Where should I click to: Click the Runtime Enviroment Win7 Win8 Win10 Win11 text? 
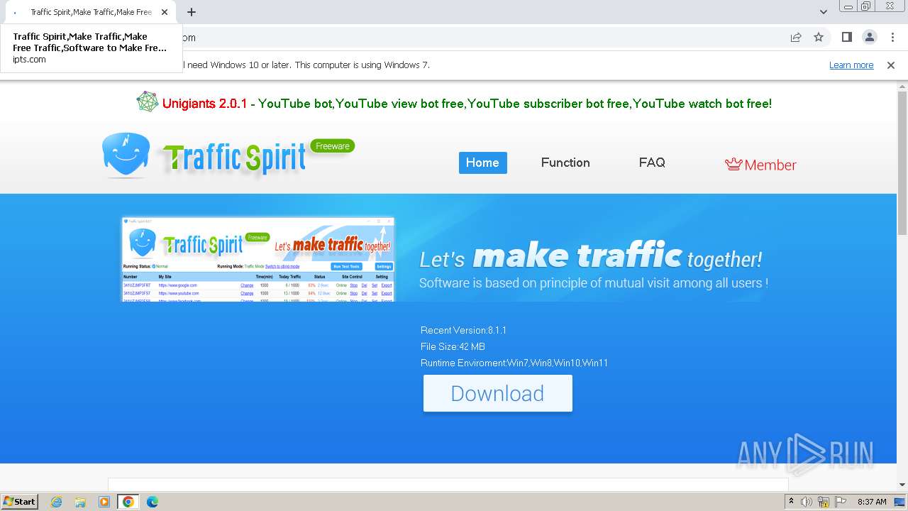click(514, 363)
